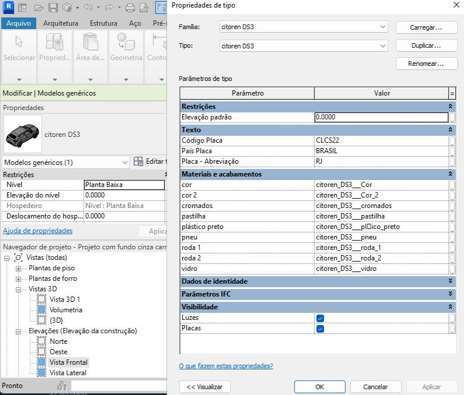The image size is (464, 395).
Task: Collapse the Visibilidade parameter group
Action: pyautogui.click(x=450, y=306)
